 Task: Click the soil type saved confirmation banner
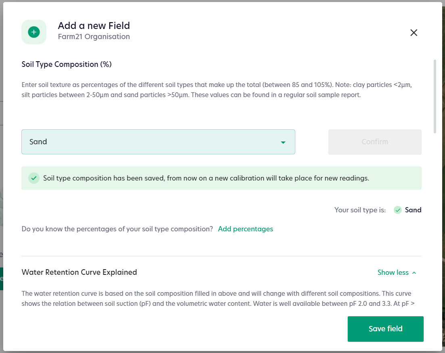click(x=221, y=178)
